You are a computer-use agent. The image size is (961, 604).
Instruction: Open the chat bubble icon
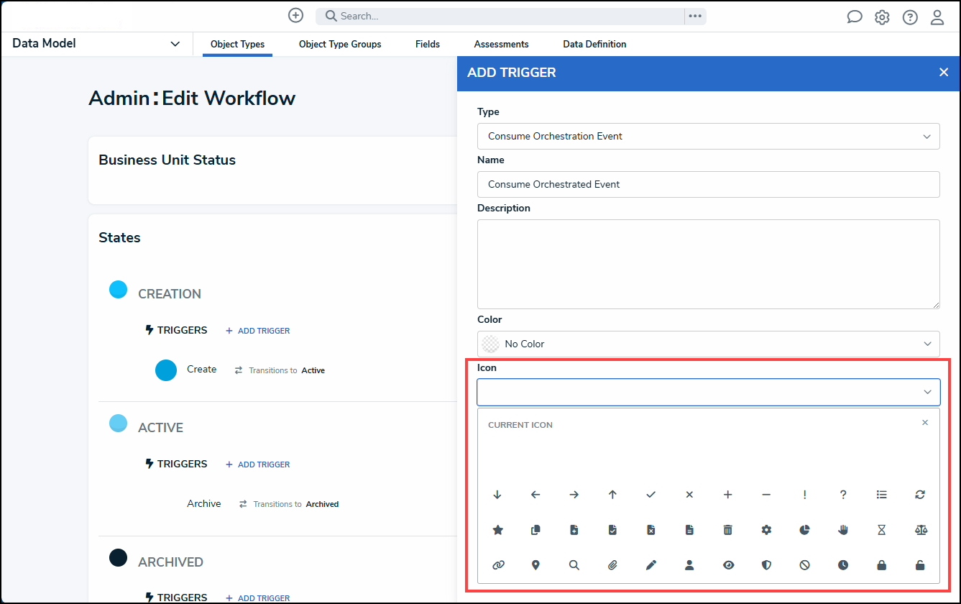point(855,17)
